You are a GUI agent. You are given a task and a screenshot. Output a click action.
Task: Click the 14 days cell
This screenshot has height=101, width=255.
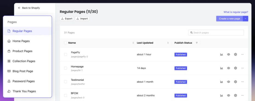(x=141, y=68)
